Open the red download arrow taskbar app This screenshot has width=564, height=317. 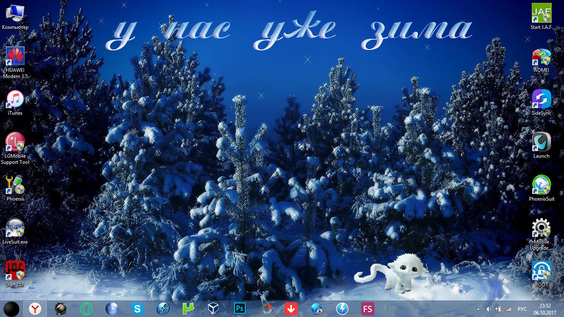pos(291,309)
